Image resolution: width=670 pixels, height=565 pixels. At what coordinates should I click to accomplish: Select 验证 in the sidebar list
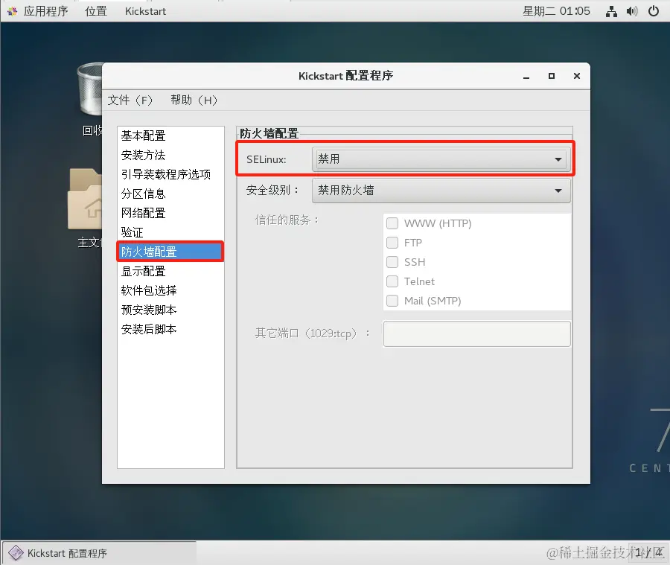[170, 232]
